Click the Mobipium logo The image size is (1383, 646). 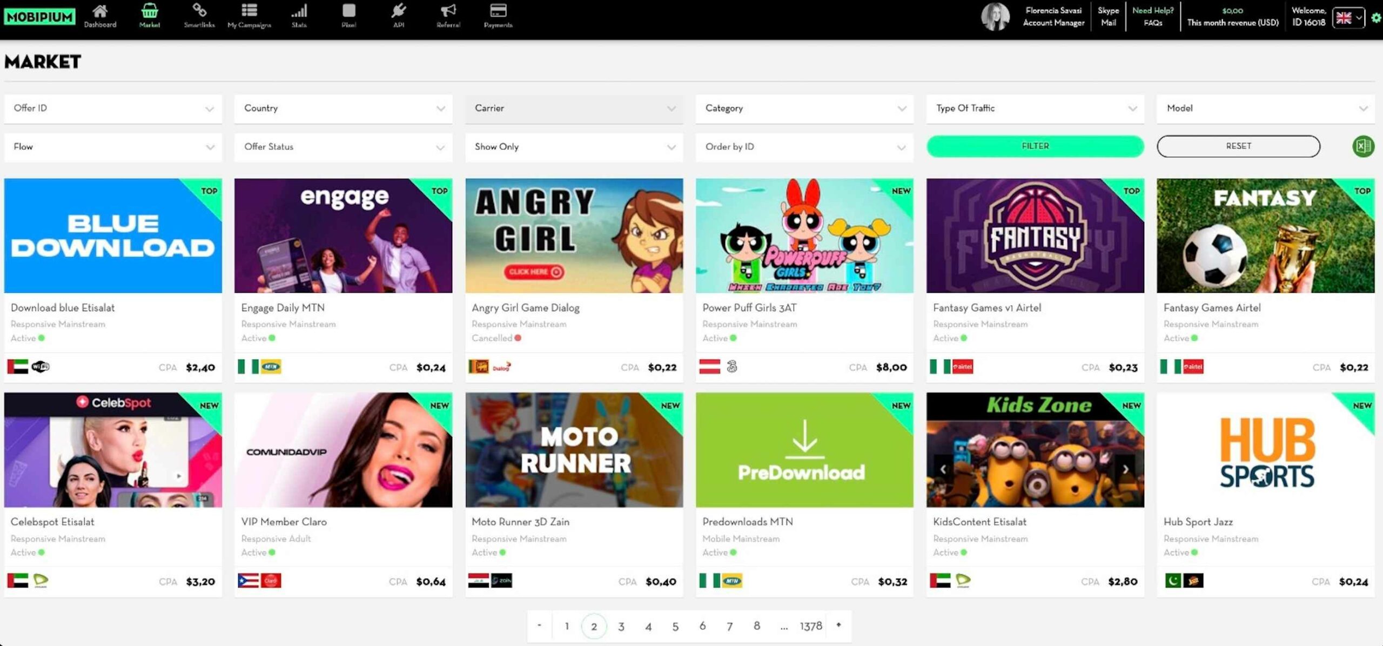point(39,17)
